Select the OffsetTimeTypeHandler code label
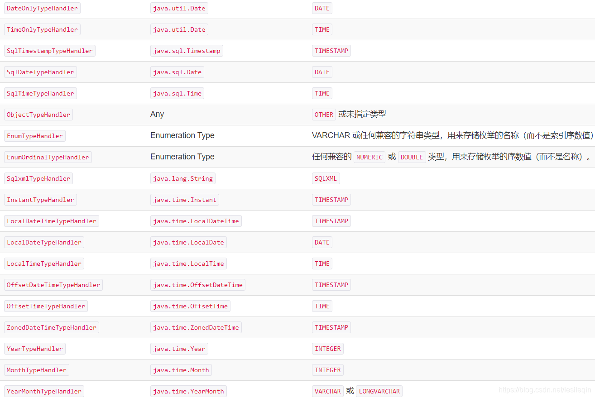Image resolution: width=595 pixels, height=398 pixels. pos(46,306)
